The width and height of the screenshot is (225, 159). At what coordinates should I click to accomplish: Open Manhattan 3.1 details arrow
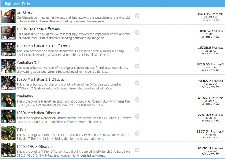point(137,66)
